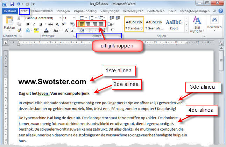Viewport: 226px width, 147px height.
Task: Apply paragraph borders with the borders icon
Action: (x=91, y=30)
